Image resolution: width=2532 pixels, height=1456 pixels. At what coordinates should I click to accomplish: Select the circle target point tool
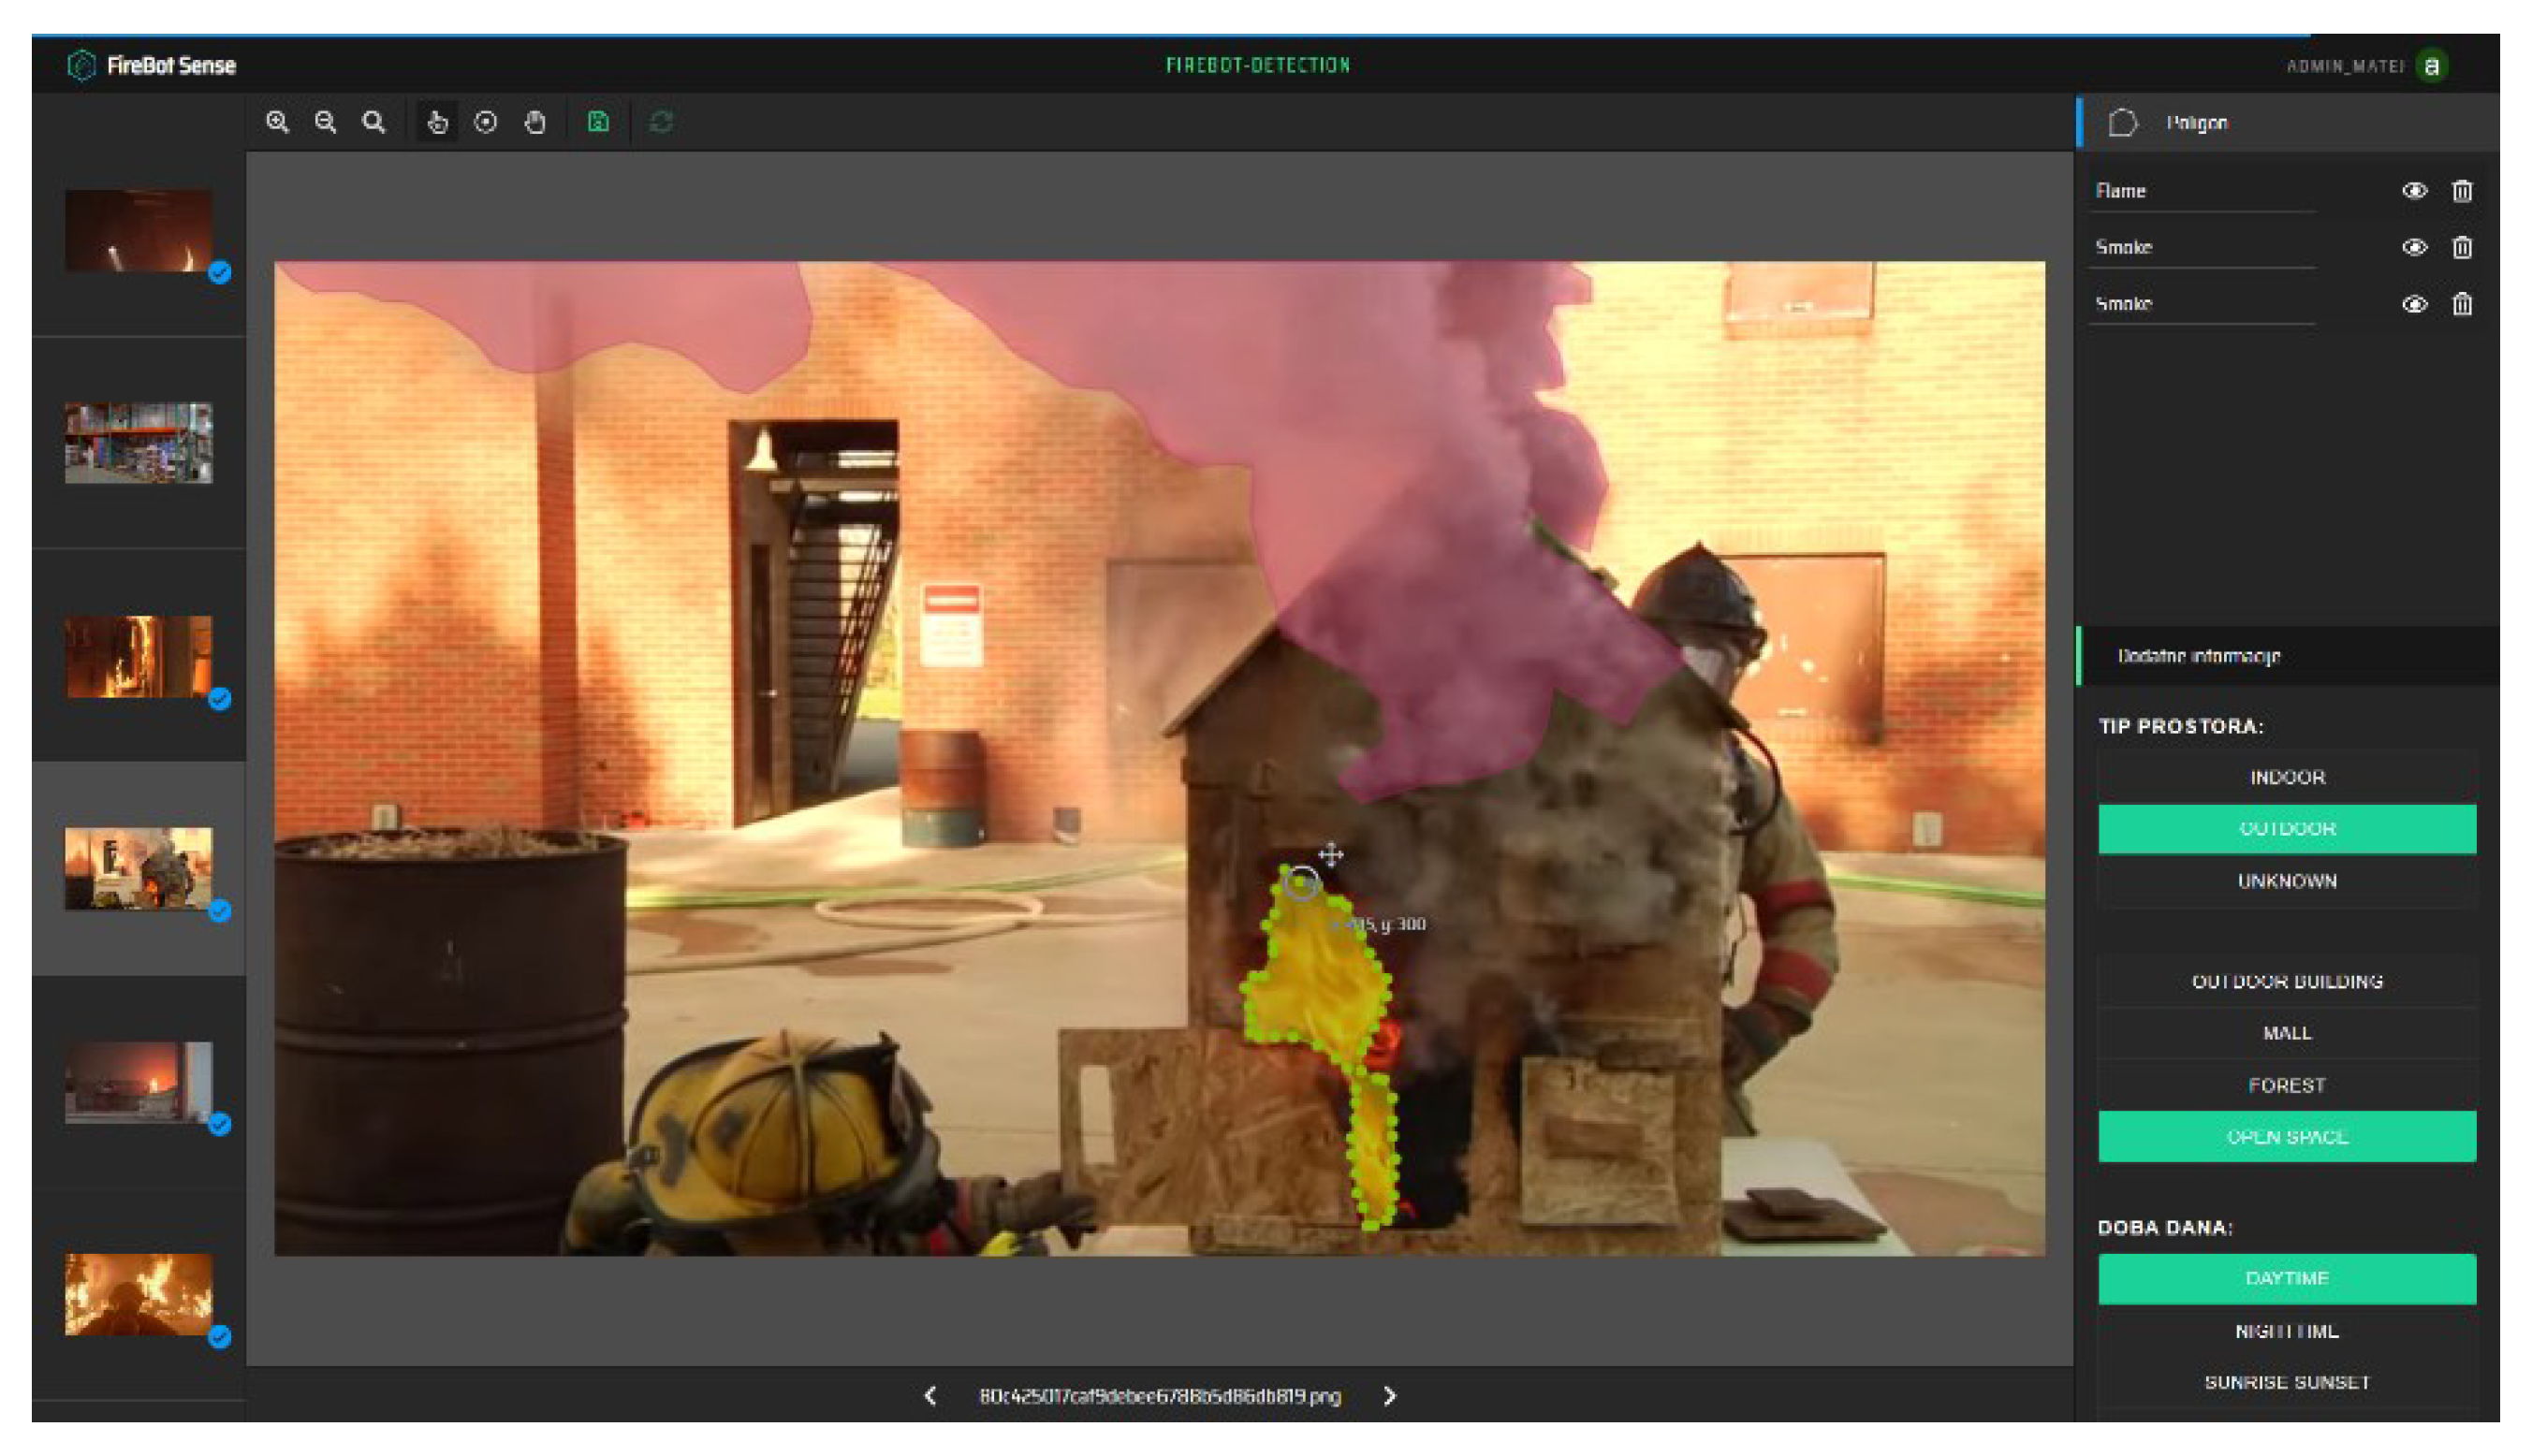[486, 122]
